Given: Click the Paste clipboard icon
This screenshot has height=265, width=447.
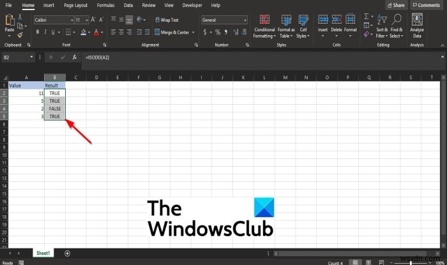Looking at the screenshot, I should coord(10,20).
